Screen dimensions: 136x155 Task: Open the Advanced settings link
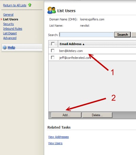click(x=10, y=38)
